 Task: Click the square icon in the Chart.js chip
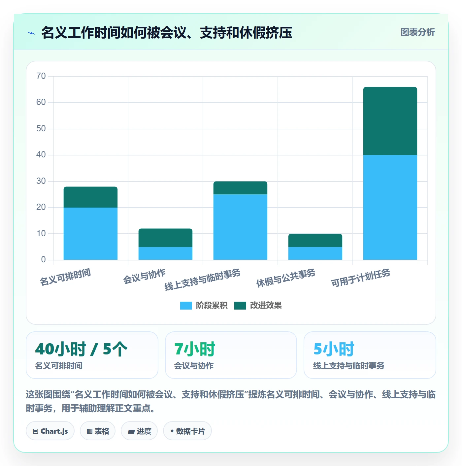point(36,431)
